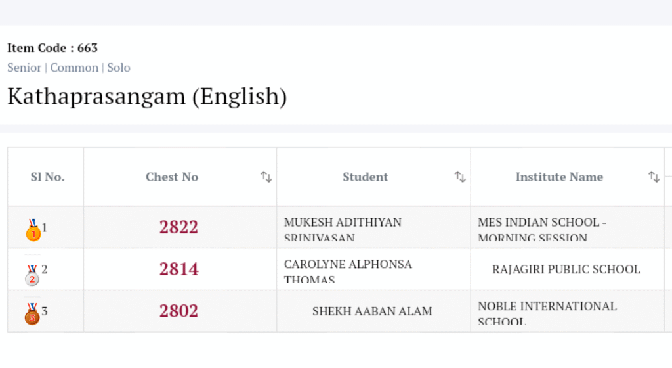Select the Common category link

pos(74,68)
